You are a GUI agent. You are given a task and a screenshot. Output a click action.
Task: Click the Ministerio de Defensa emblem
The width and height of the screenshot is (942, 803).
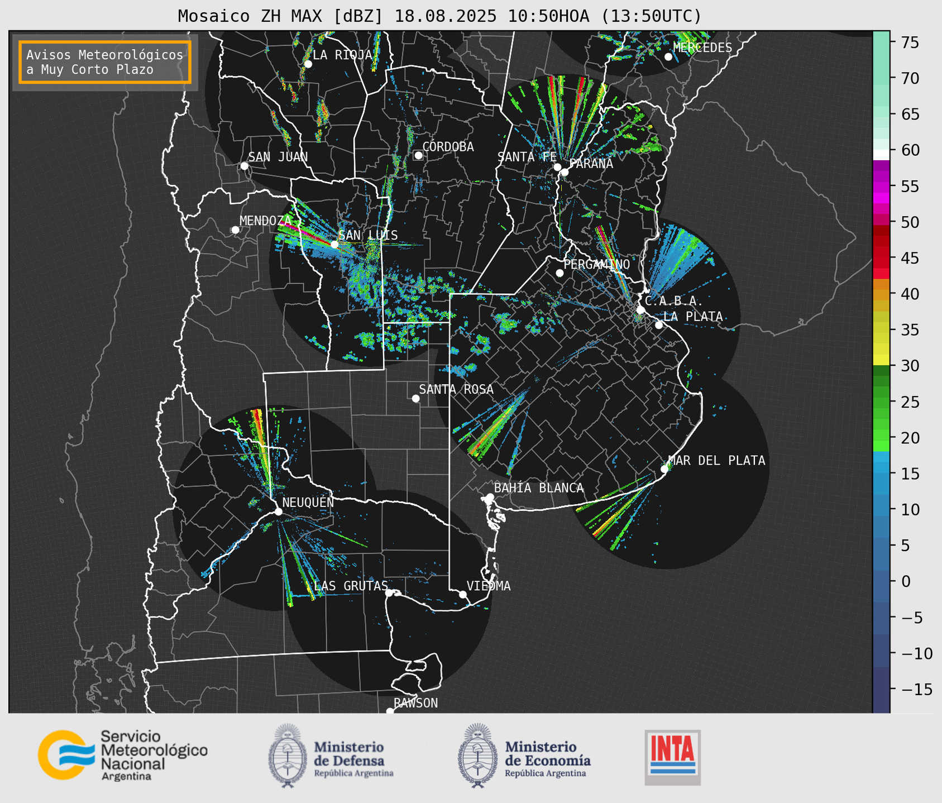pyautogui.click(x=288, y=756)
